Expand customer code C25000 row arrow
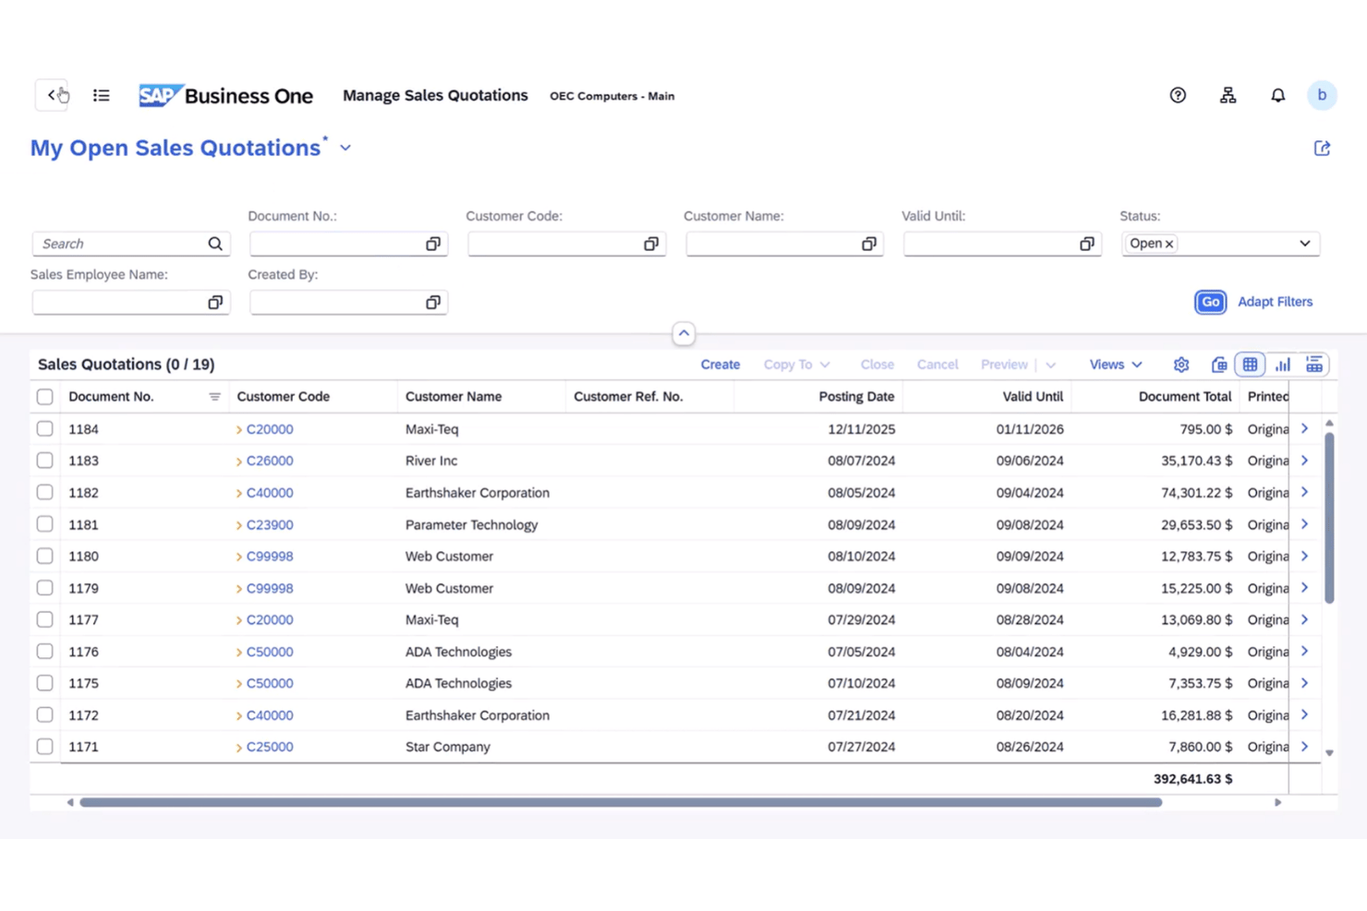Screen dimensions: 1367x911 [238, 748]
